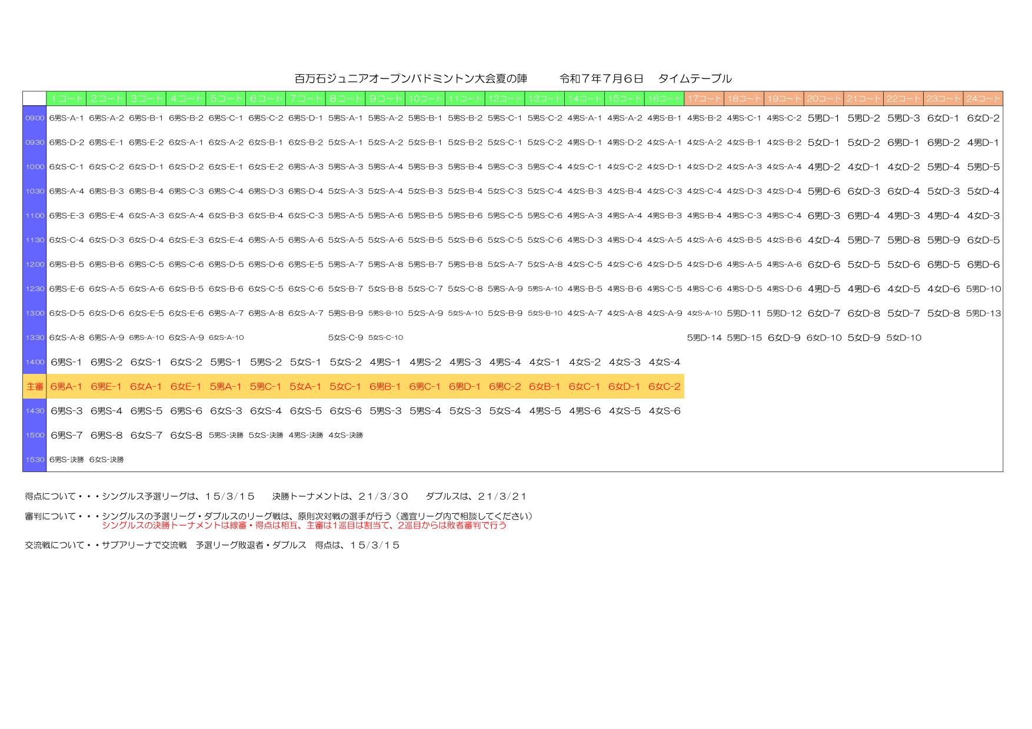Select the 24コート column header
The image size is (1032, 729).
coord(983,99)
